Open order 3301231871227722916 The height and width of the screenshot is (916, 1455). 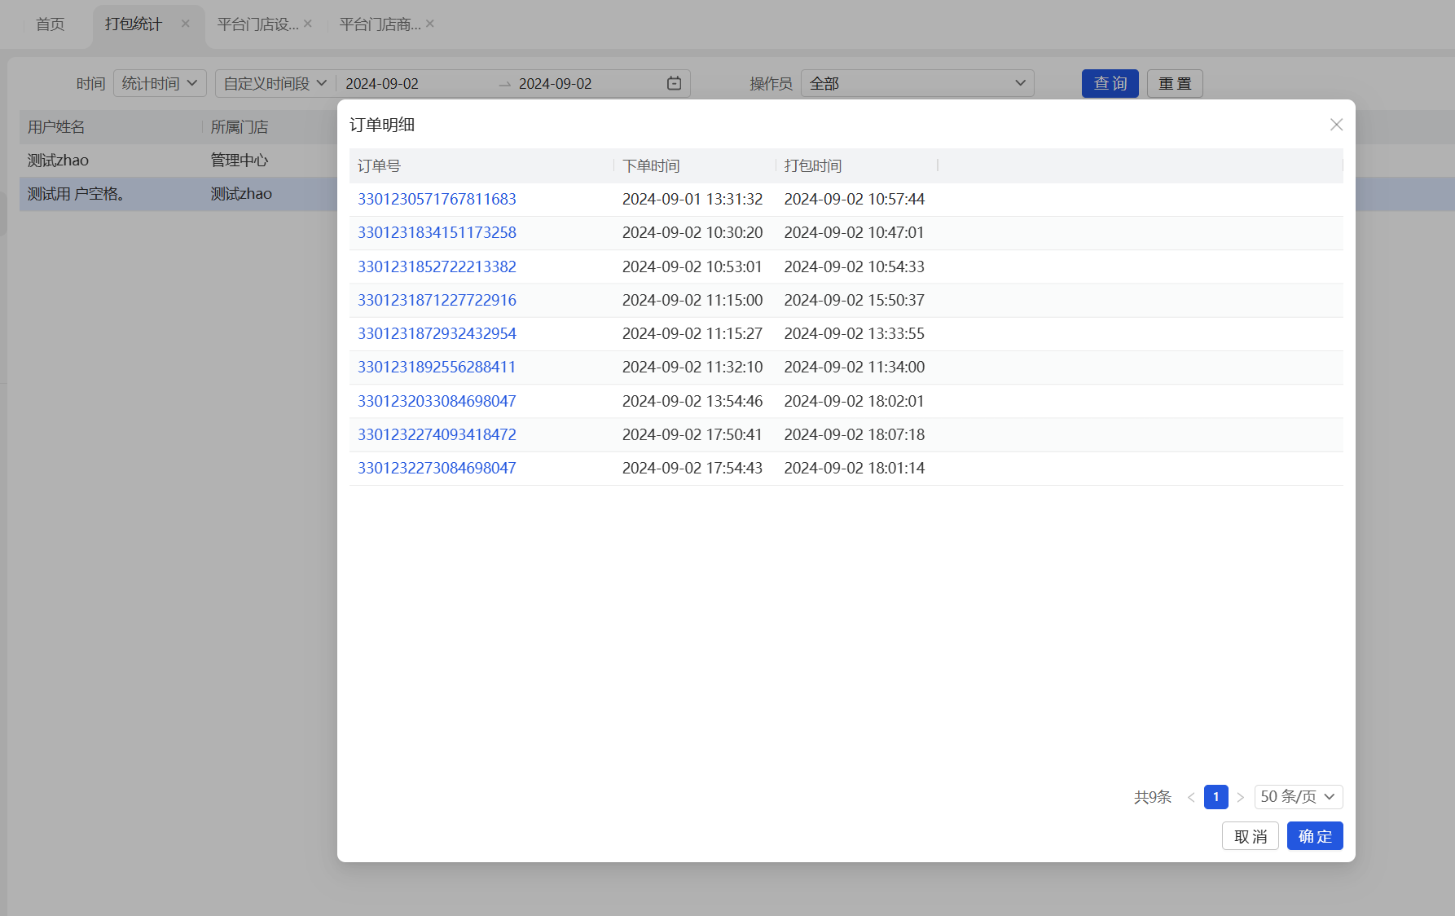tap(437, 300)
